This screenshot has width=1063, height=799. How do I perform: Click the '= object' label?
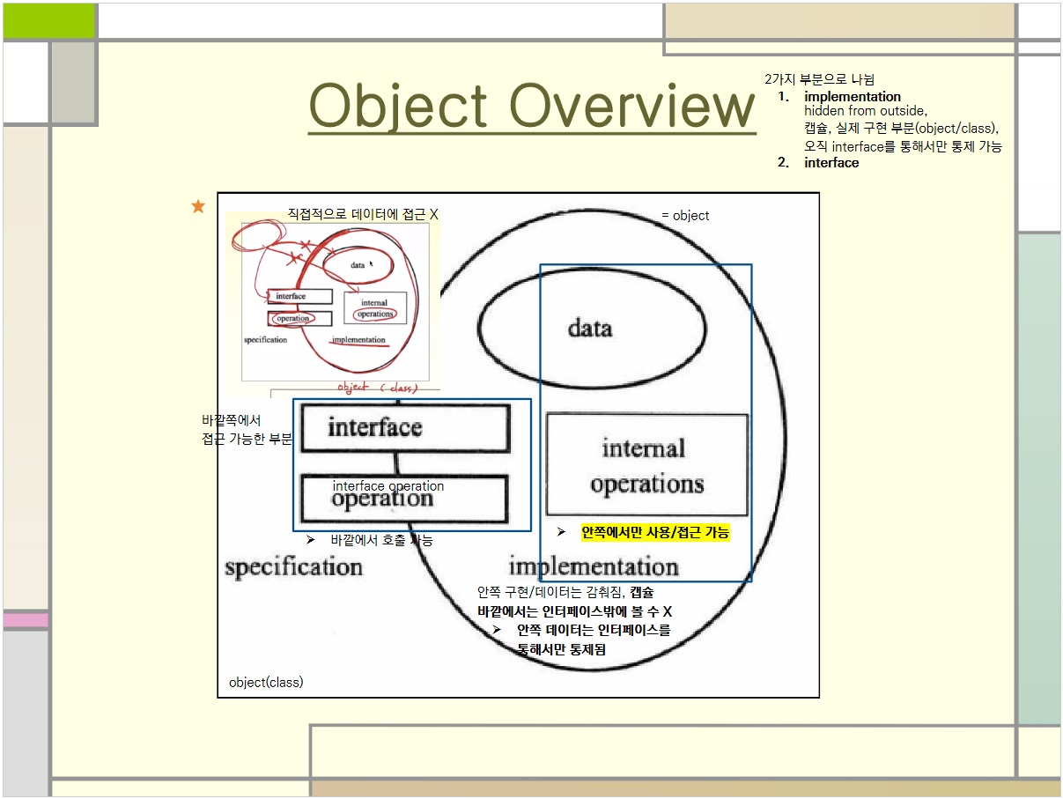click(x=684, y=216)
